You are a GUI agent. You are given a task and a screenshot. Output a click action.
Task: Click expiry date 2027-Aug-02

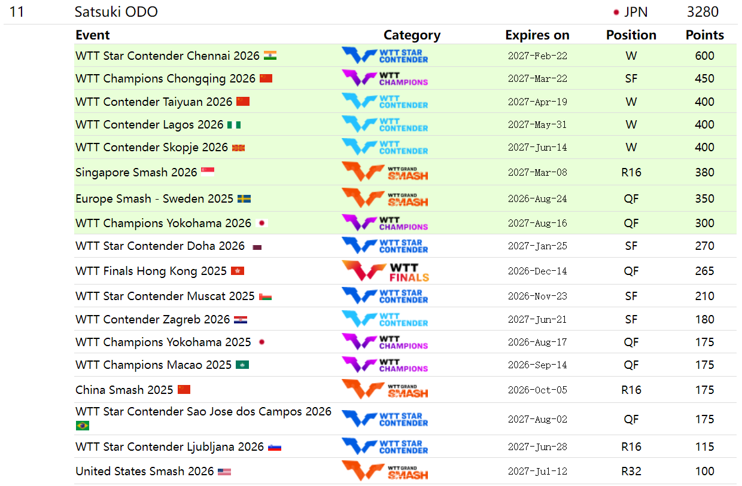tap(537, 420)
